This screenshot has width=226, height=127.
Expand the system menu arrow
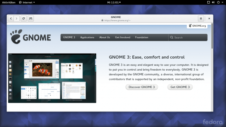tap(222, 2)
